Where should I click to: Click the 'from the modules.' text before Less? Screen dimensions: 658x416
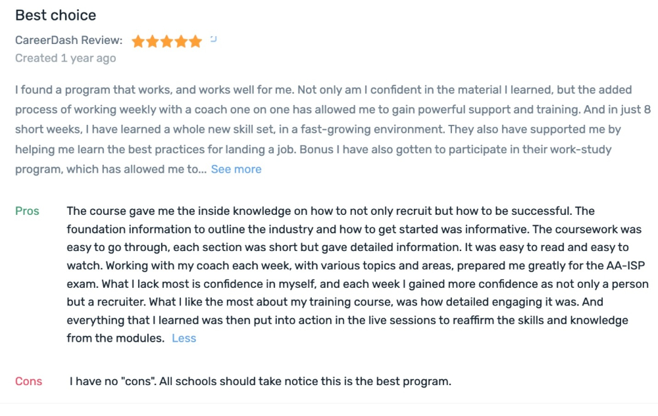click(x=115, y=338)
